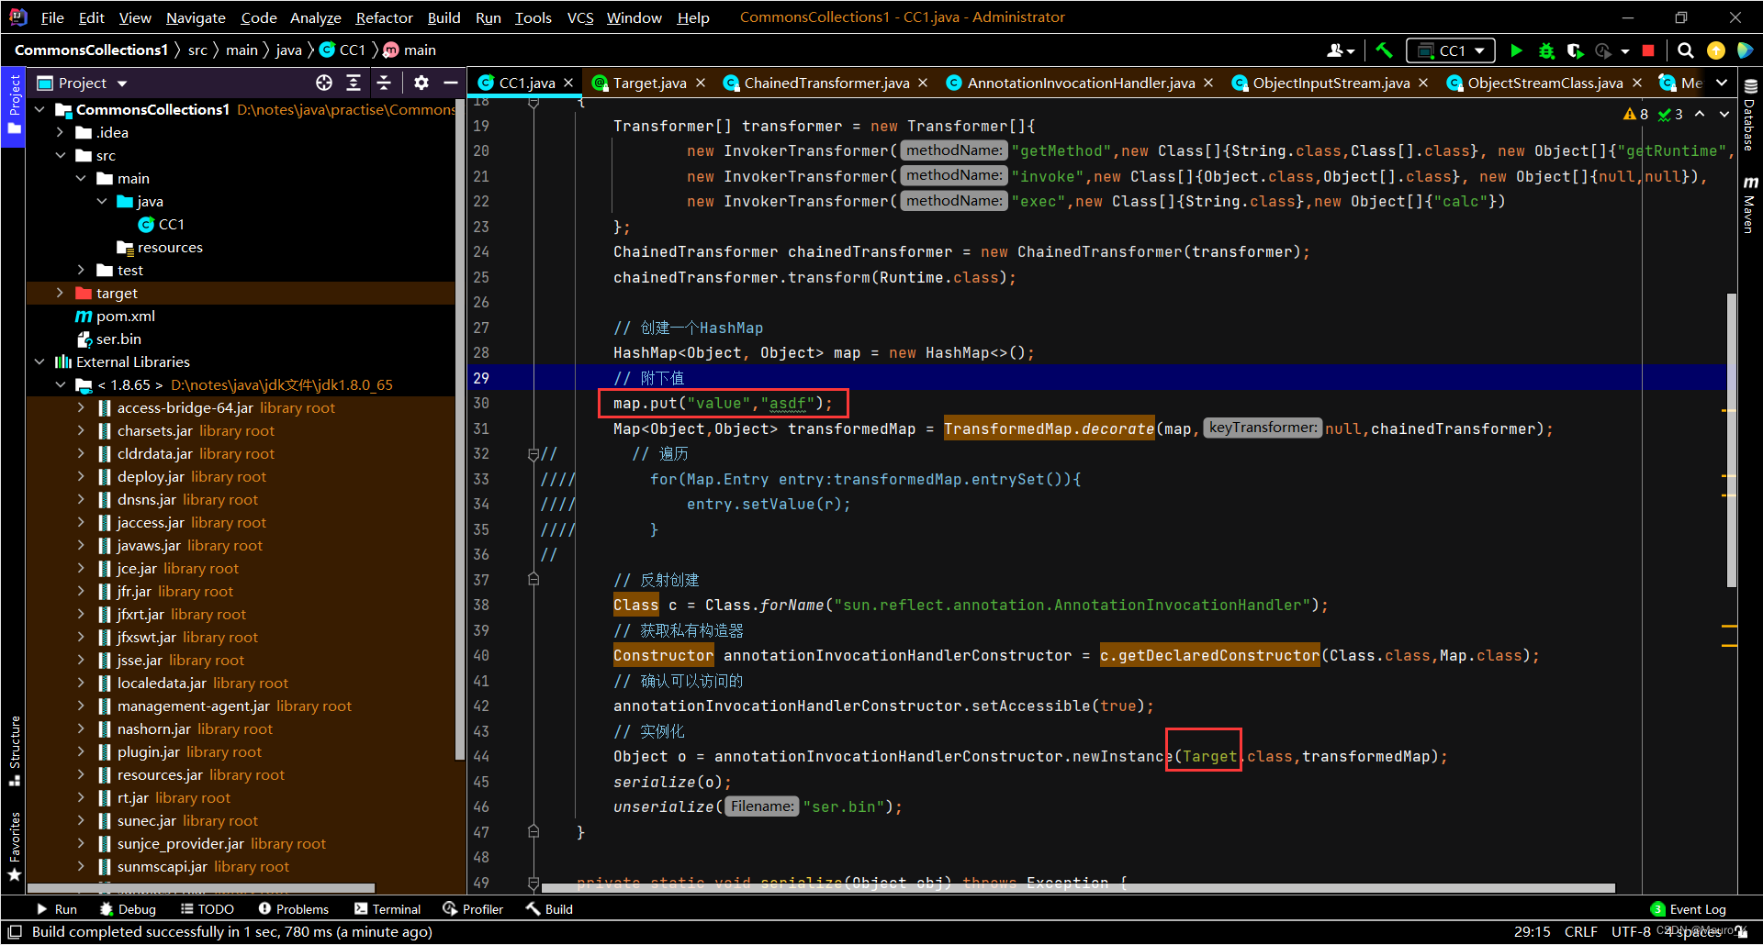Click the UTF-8 encoding status
Screen dimensions: 1763x945
(x=1631, y=931)
